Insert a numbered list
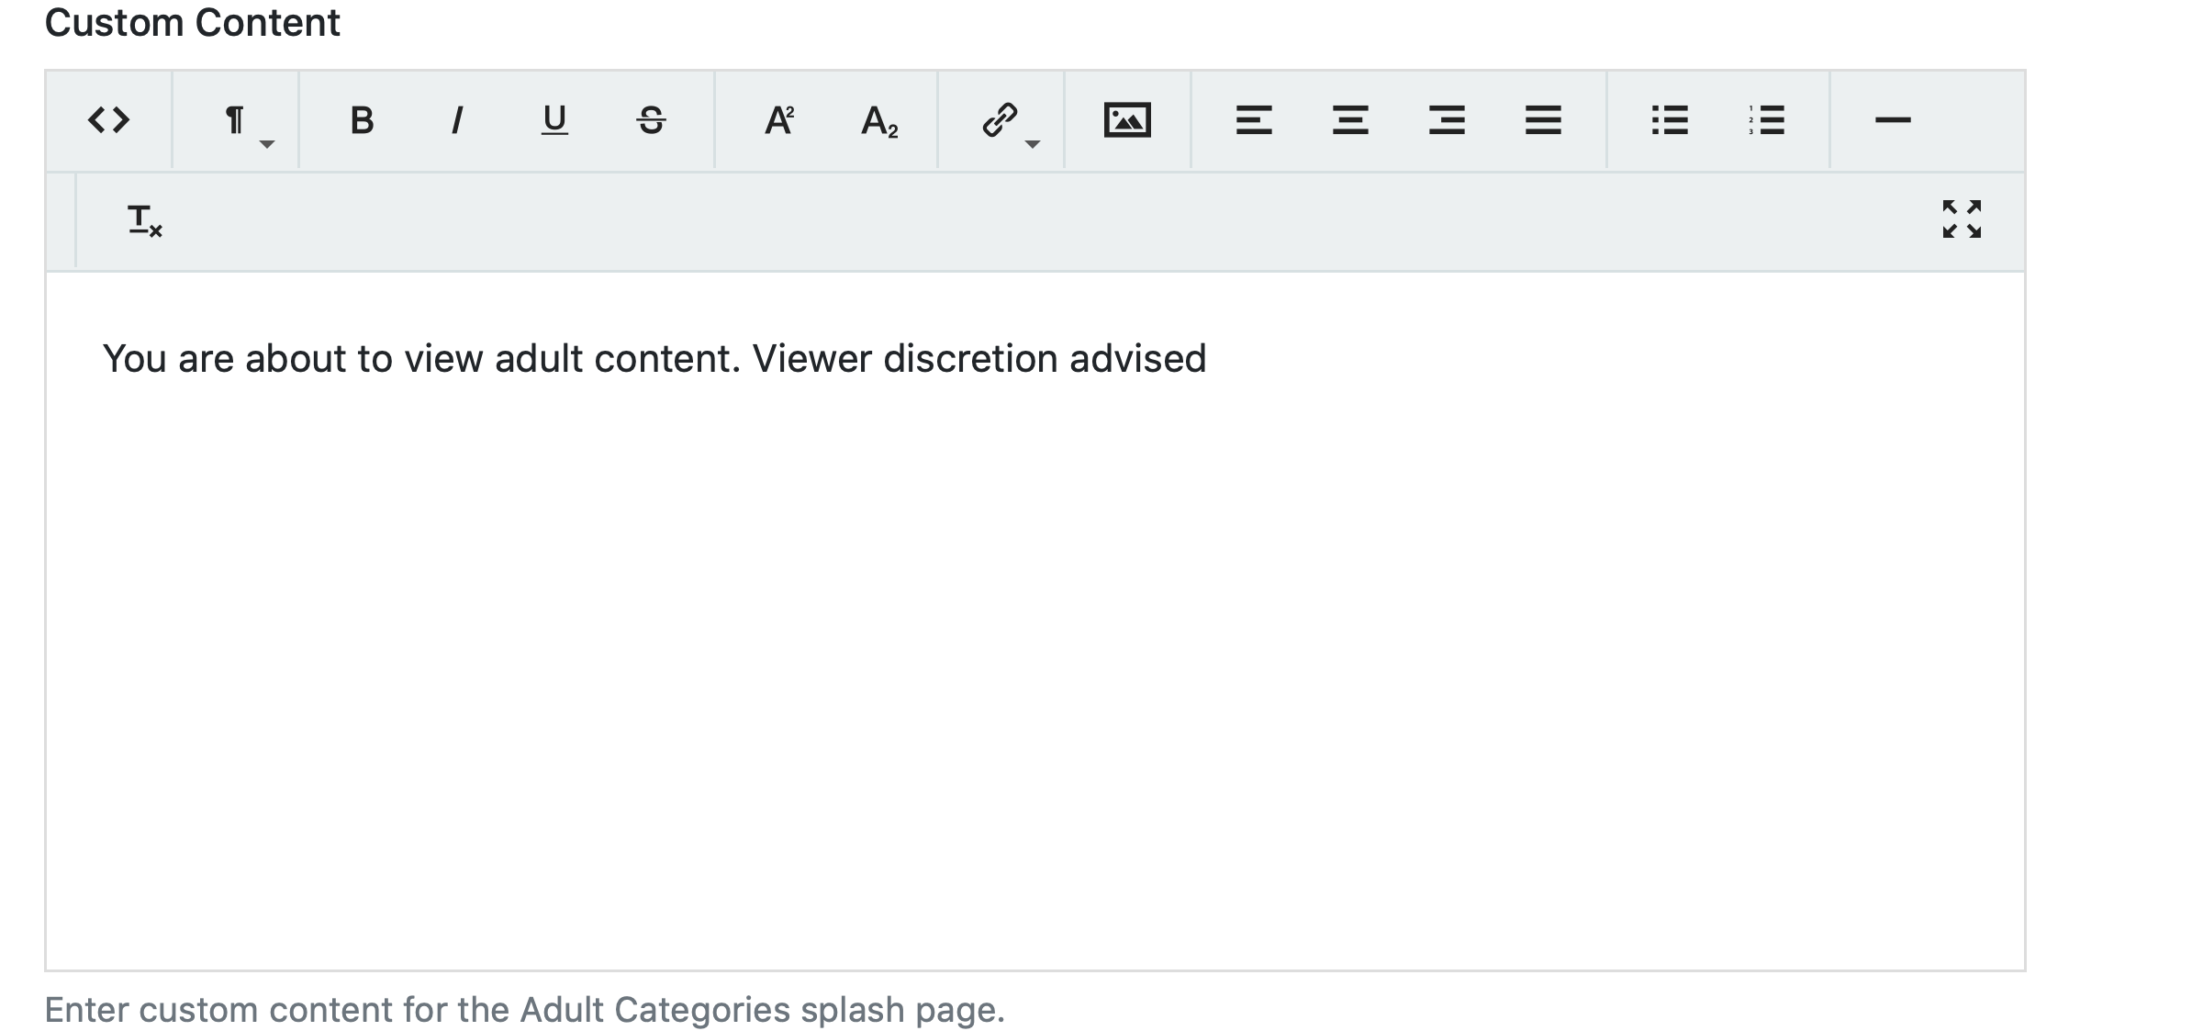The width and height of the screenshot is (2203, 1031). 1766,120
